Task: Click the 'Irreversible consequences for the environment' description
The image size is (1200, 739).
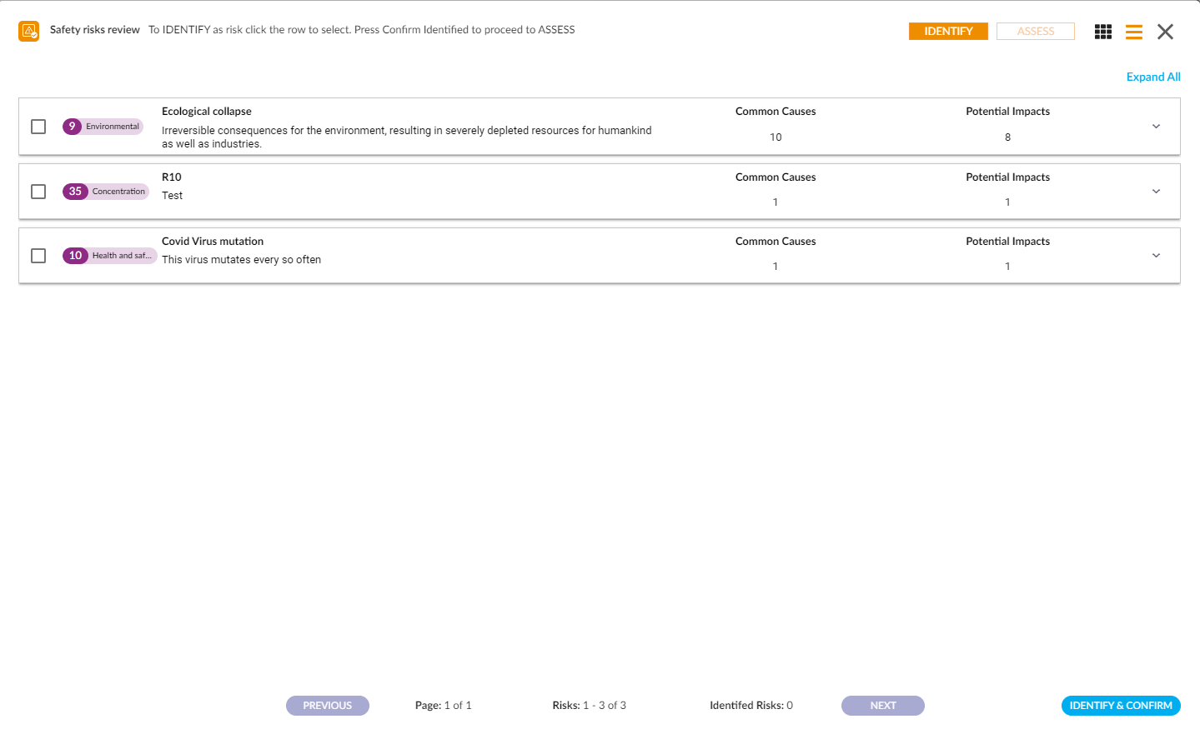Action: [407, 137]
